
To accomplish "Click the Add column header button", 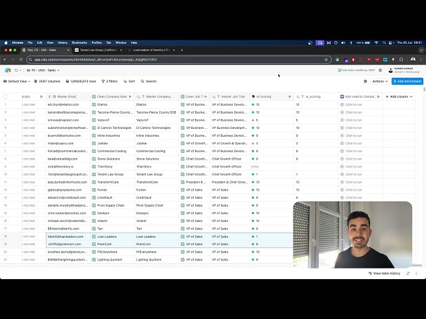I will pos(399,96).
